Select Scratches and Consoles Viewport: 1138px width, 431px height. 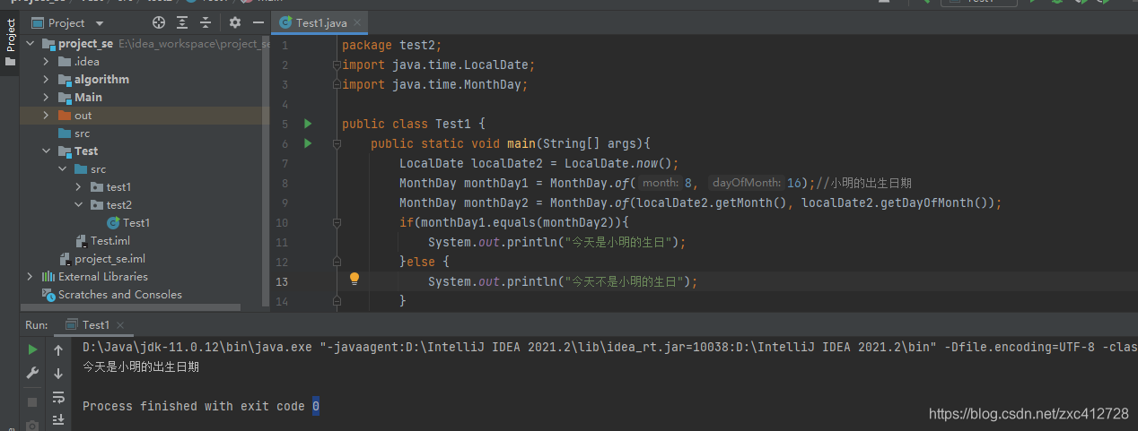[x=112, y=295]
